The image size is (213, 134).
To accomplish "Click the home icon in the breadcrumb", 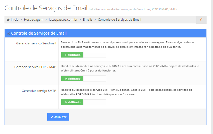I will [8, 20].
